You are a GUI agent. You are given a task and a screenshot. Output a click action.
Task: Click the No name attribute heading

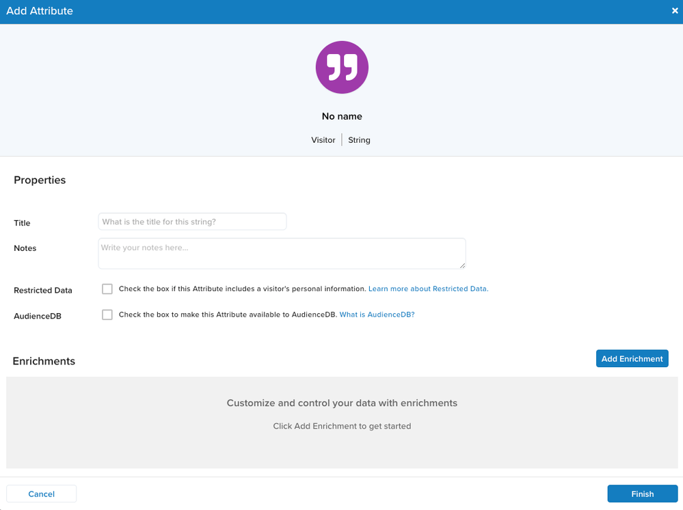tap(342, 116)
